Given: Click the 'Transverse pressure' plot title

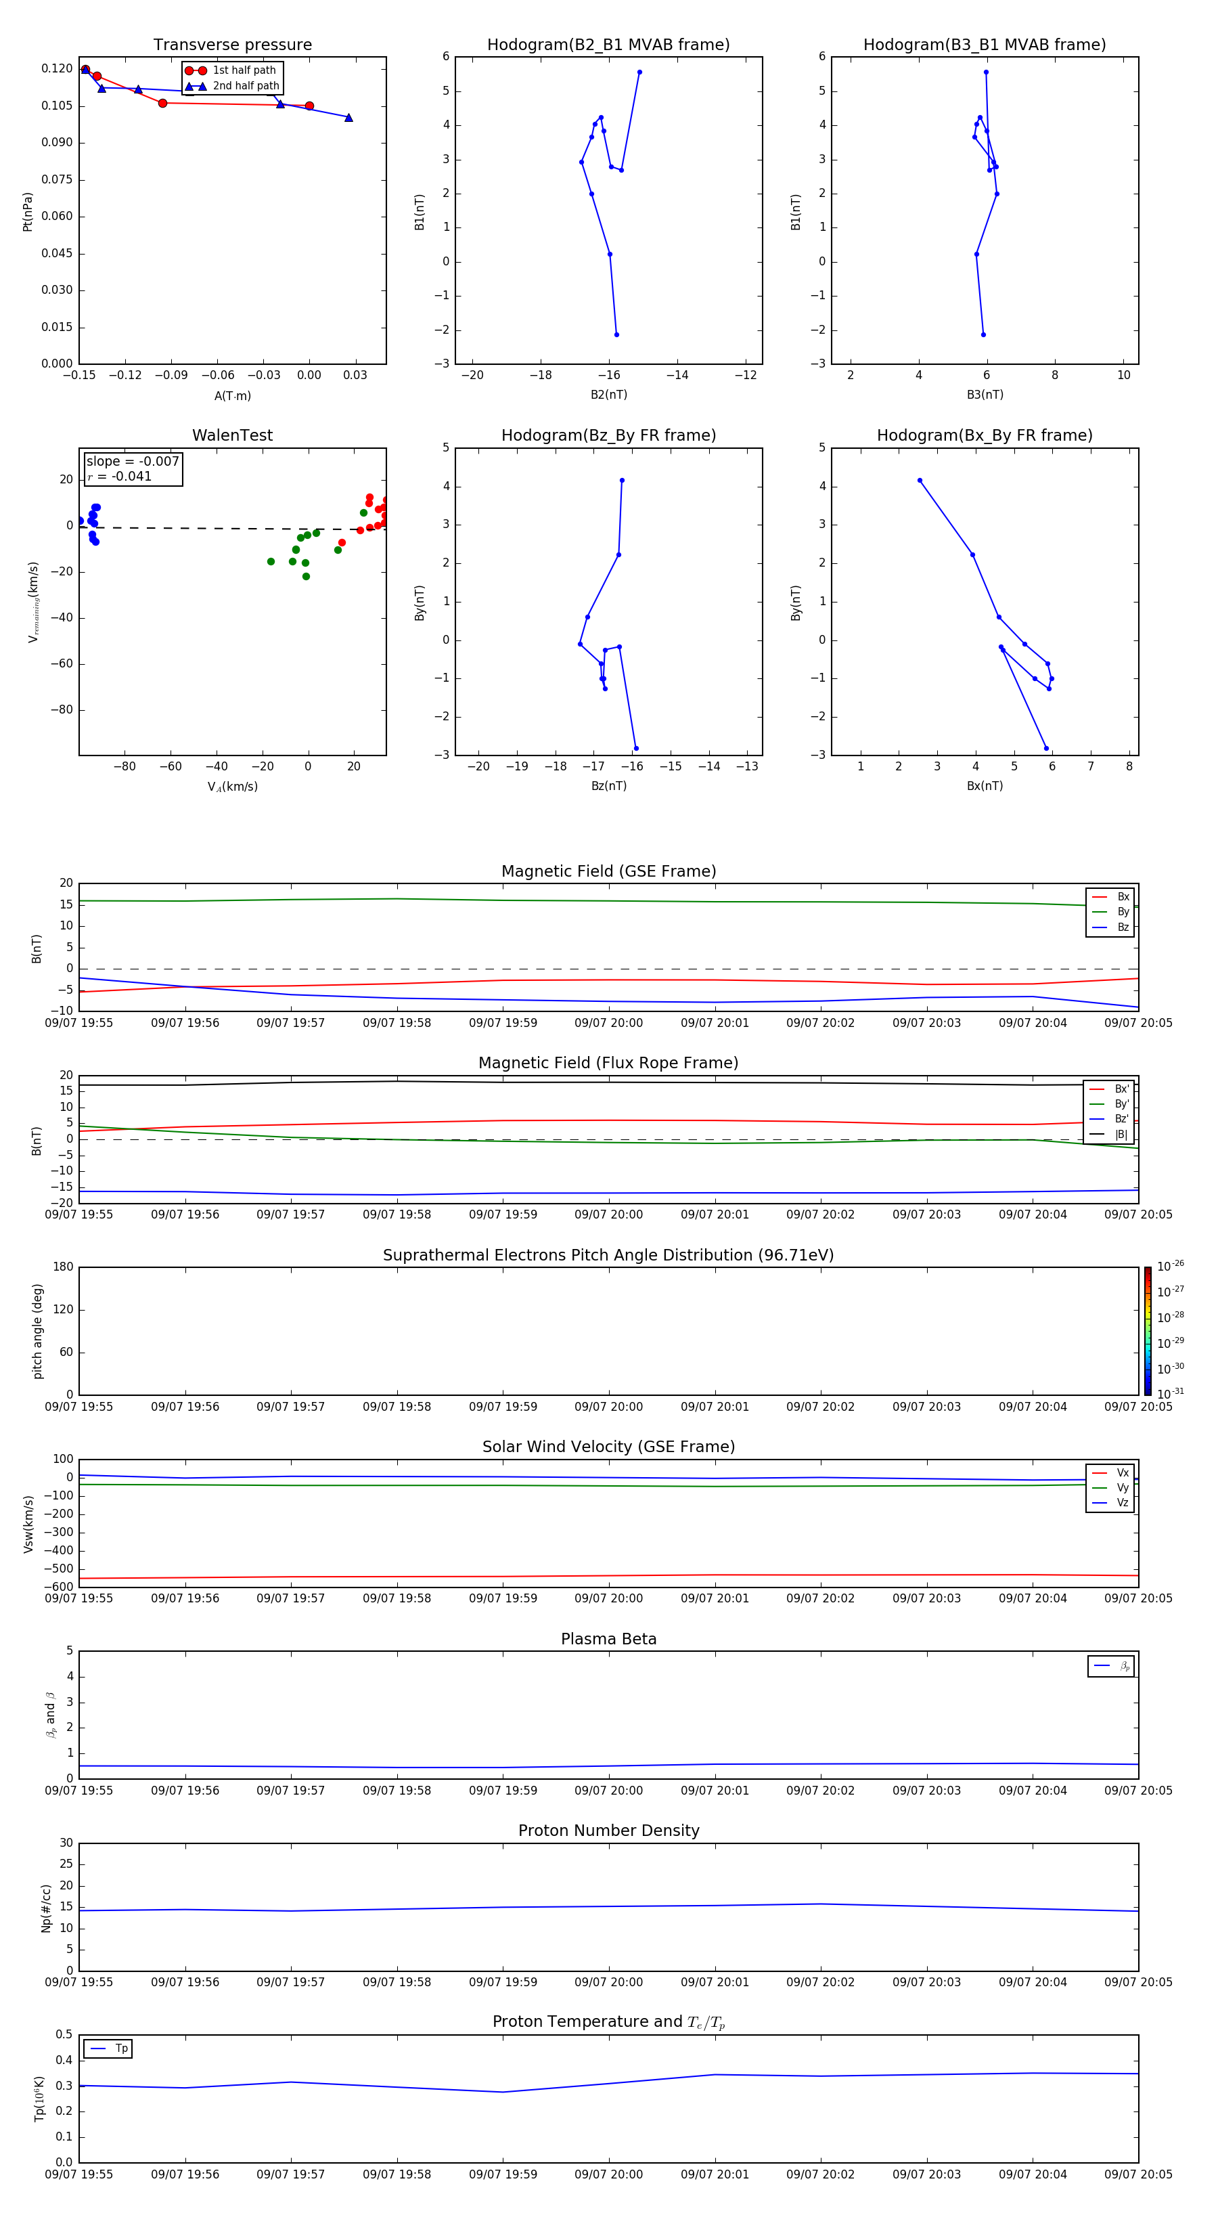Looking at the screenshot, I should [232, 45].
